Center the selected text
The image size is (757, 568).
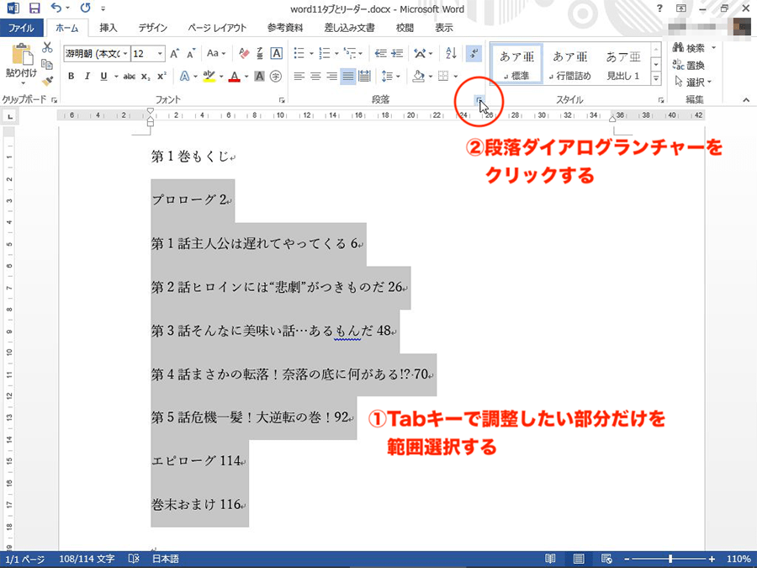[x=315, y=77]
